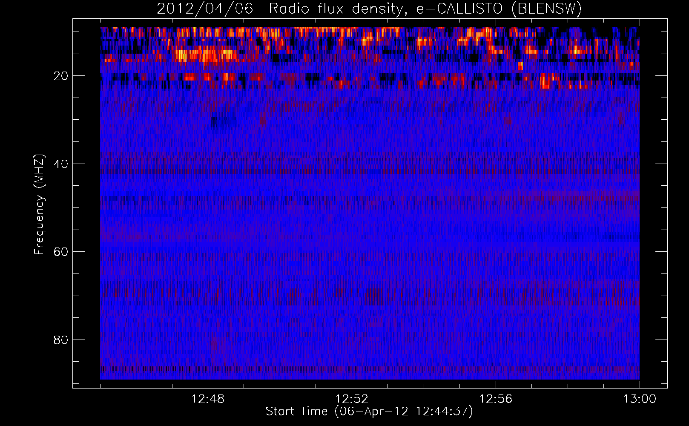Click the 12:48 time tick label
689x426 pixels.
point(208,399)
